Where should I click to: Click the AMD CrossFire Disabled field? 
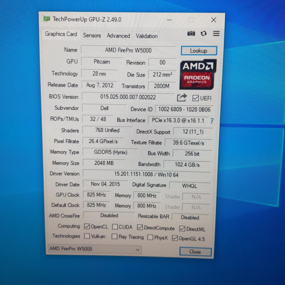click(109, 215)
